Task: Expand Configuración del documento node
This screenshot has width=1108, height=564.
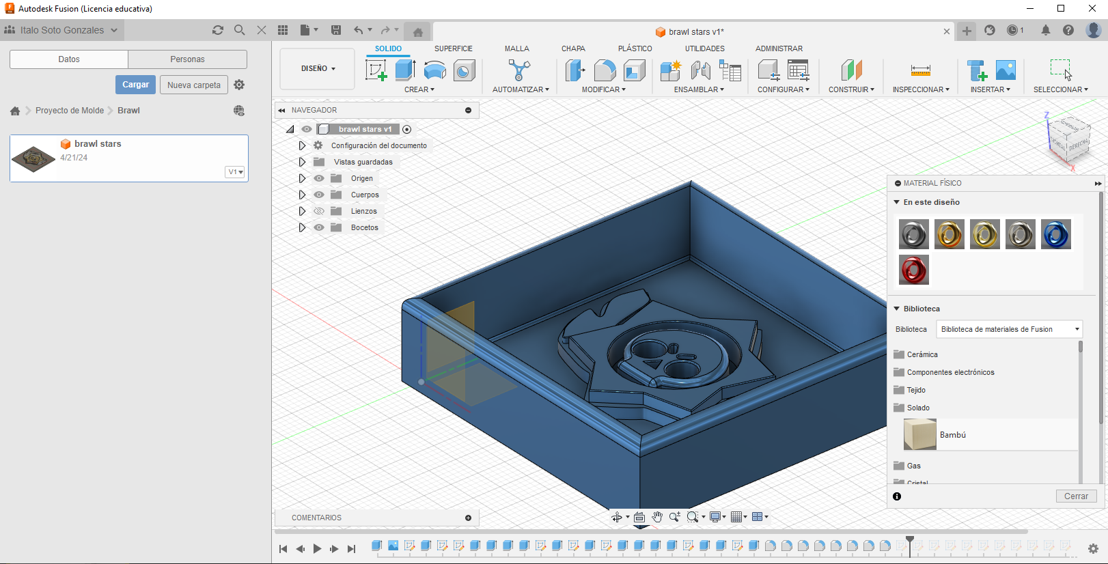Action: [302, 145]
